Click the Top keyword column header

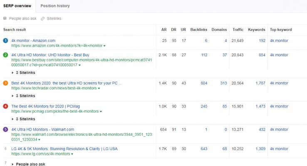pyautogui.click(x=281, y=30)
